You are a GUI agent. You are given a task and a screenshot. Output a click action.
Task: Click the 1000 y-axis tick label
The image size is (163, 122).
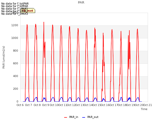click(15, 38)
